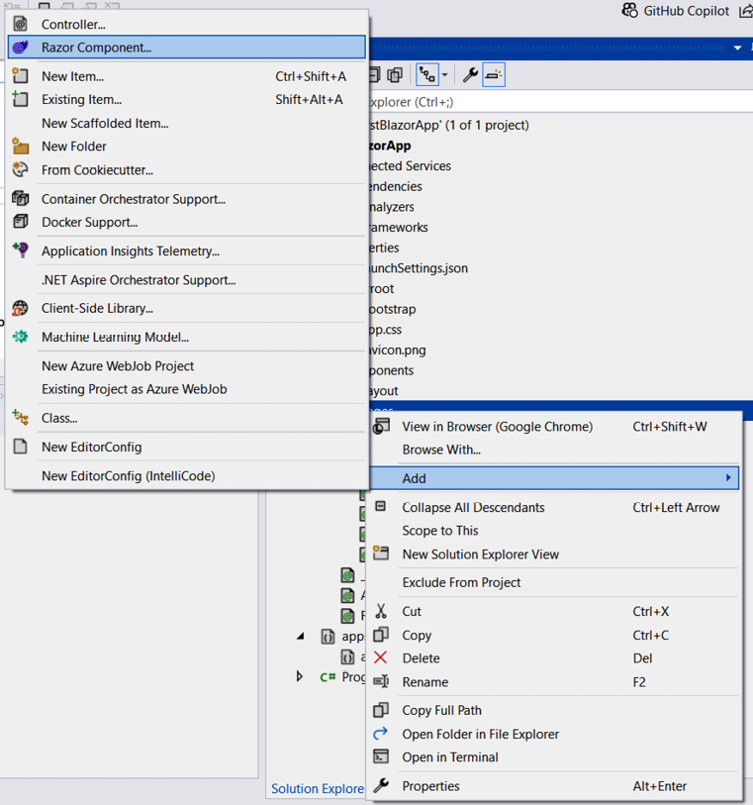Click the Open in Terminal icon

tap(381, 756)
